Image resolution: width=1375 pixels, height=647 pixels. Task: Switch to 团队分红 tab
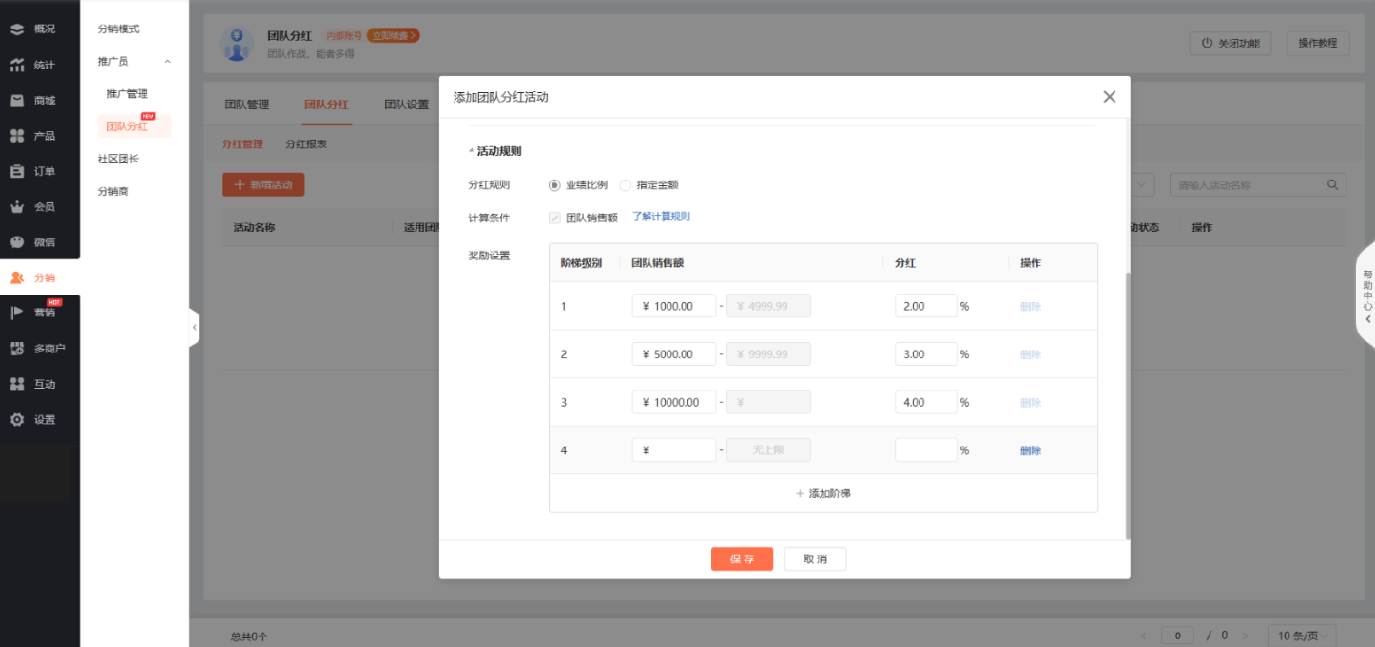tap(326, 105)
